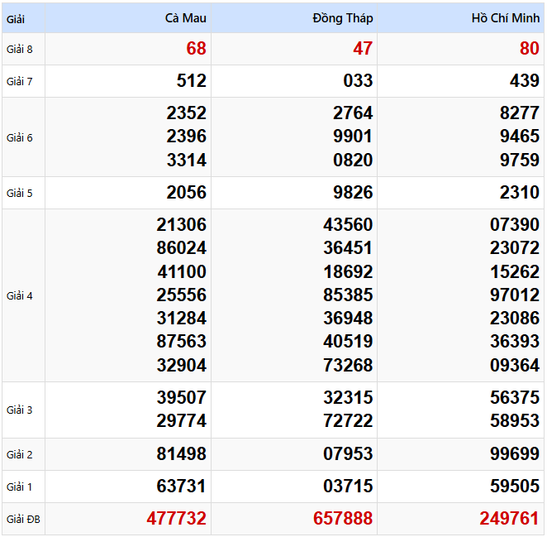
Task: Click Cà Mau special prize 477732
Action: [176, 519]
